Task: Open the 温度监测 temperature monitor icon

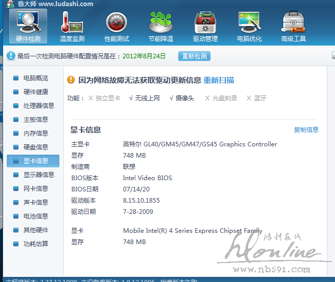Action: 72,26
